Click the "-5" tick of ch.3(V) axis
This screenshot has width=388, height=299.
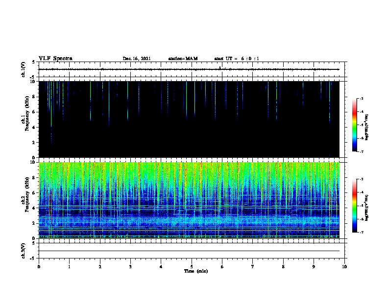[x=33, y=258]
